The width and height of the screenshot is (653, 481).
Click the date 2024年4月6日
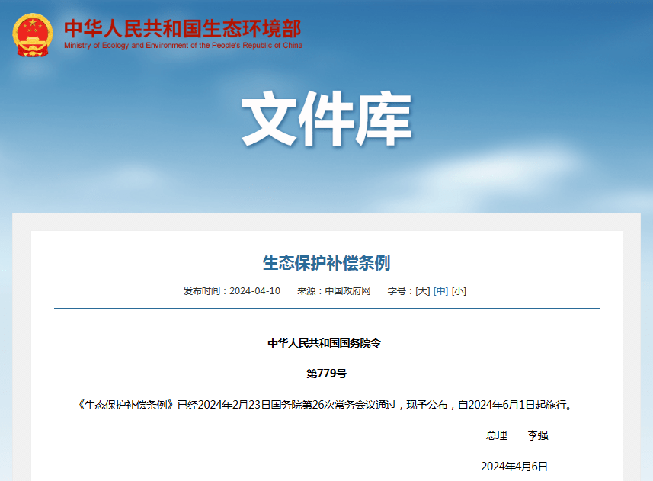pos(516,467)
